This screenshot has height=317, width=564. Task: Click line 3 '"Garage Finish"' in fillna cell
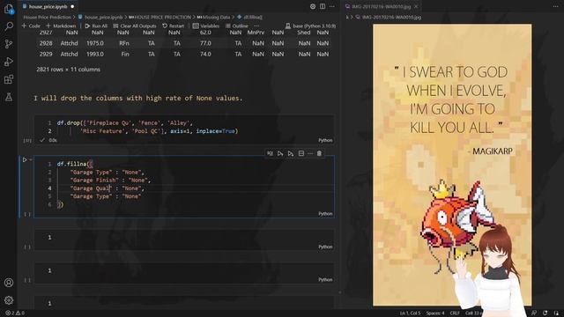pyautogui.click(x=94, y=180)
